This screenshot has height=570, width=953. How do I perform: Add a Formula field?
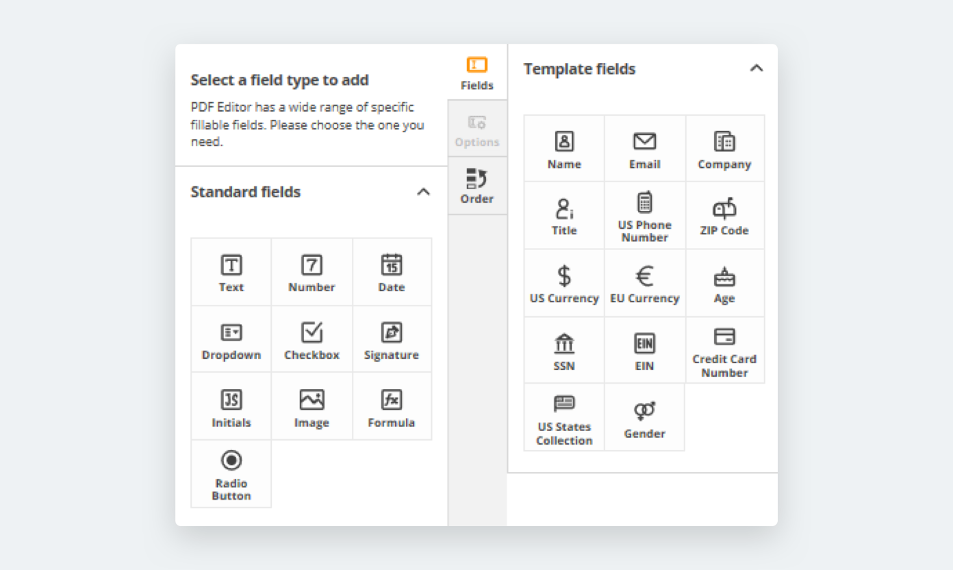point(392,407)
